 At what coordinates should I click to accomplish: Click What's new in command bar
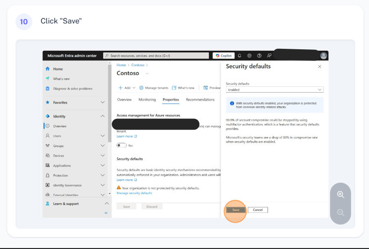pos(183,88)
